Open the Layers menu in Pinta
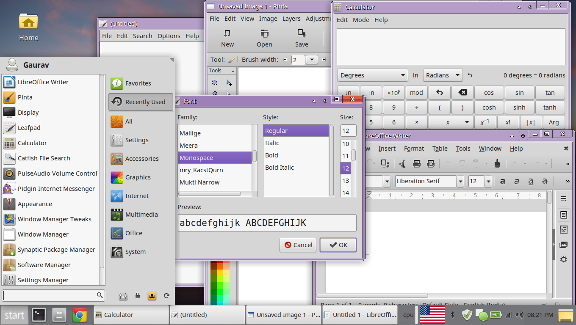The width and height of the screenshot is (576, 325). tap(291, 19)
